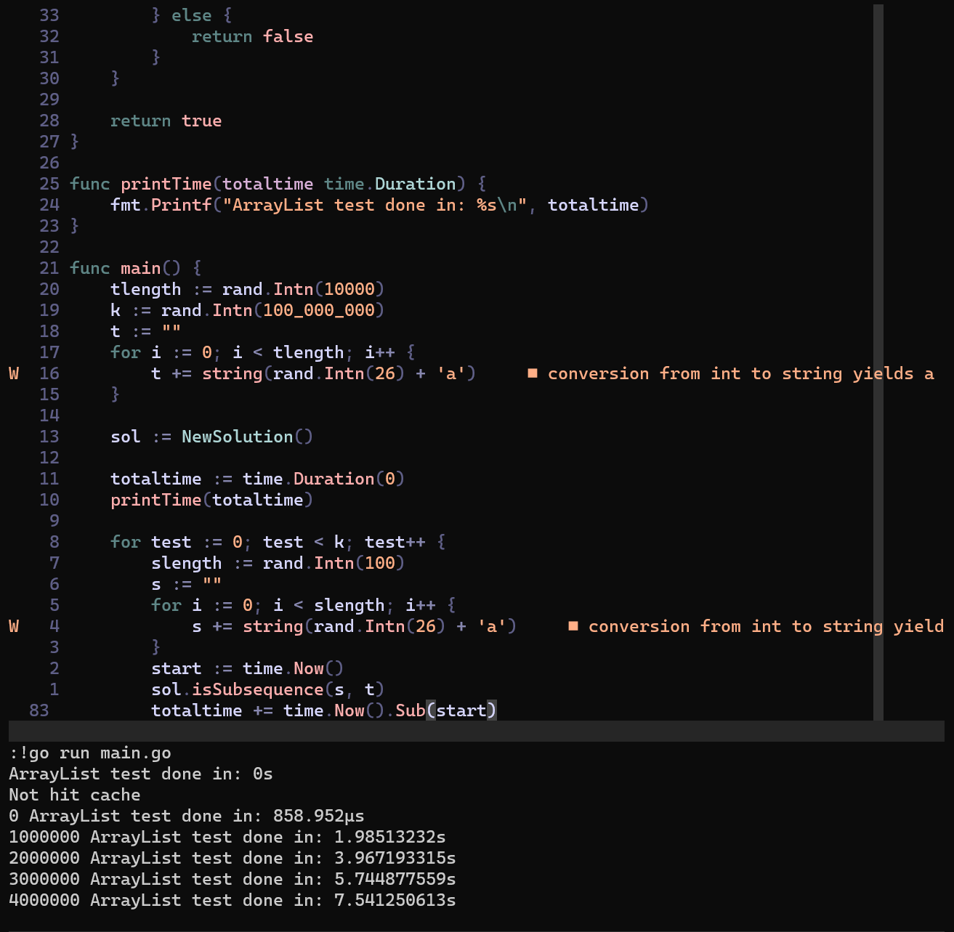Click the 'i < slength' loop header on line 5
This screenshot has width=954, height=932.
point(303,605)
